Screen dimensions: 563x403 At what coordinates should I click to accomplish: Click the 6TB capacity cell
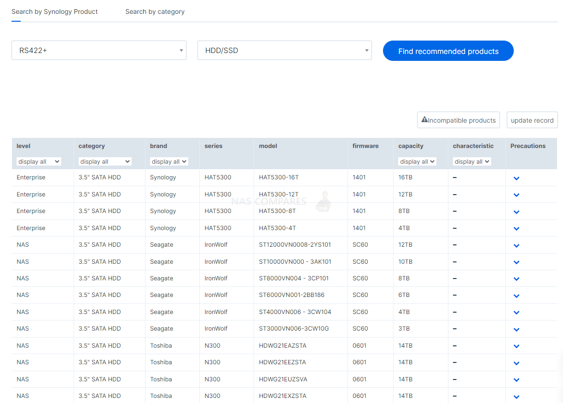pos(404,295)
